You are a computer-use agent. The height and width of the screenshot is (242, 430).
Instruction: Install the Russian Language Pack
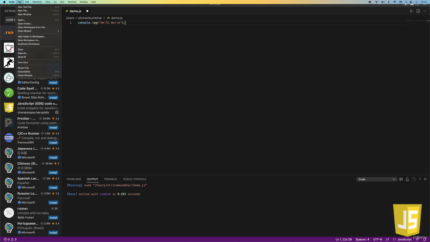(x=53, y=202)
